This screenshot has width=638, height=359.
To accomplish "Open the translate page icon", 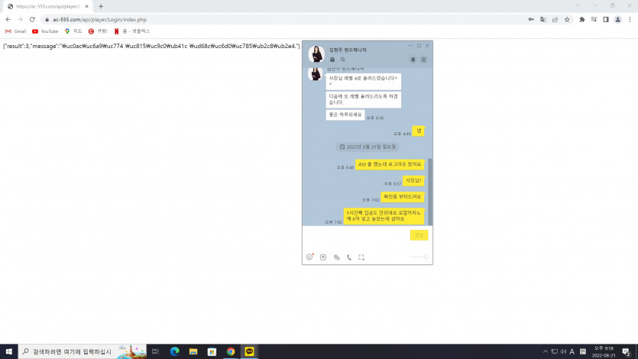I will [542, 20].
